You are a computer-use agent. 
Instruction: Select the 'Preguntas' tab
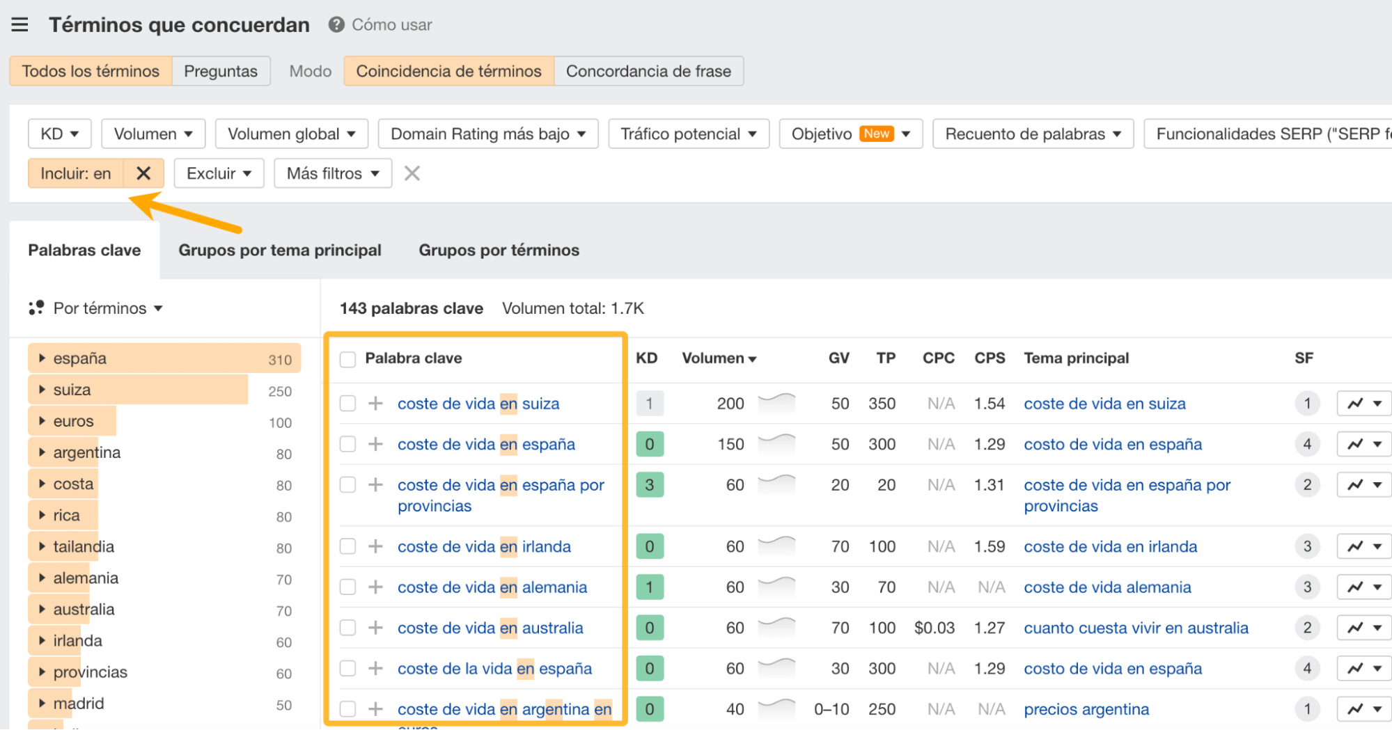coord(220,71)
